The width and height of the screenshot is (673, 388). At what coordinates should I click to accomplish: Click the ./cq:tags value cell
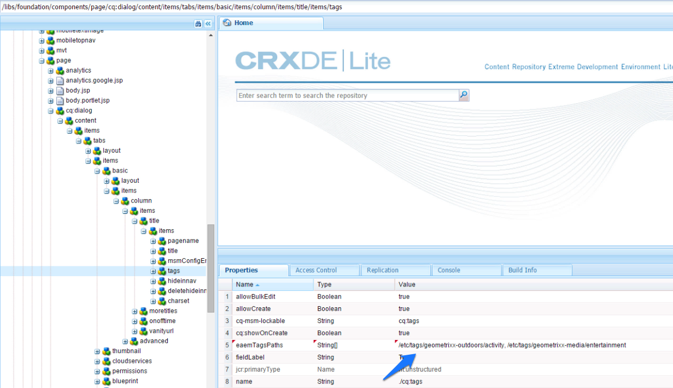534,381
